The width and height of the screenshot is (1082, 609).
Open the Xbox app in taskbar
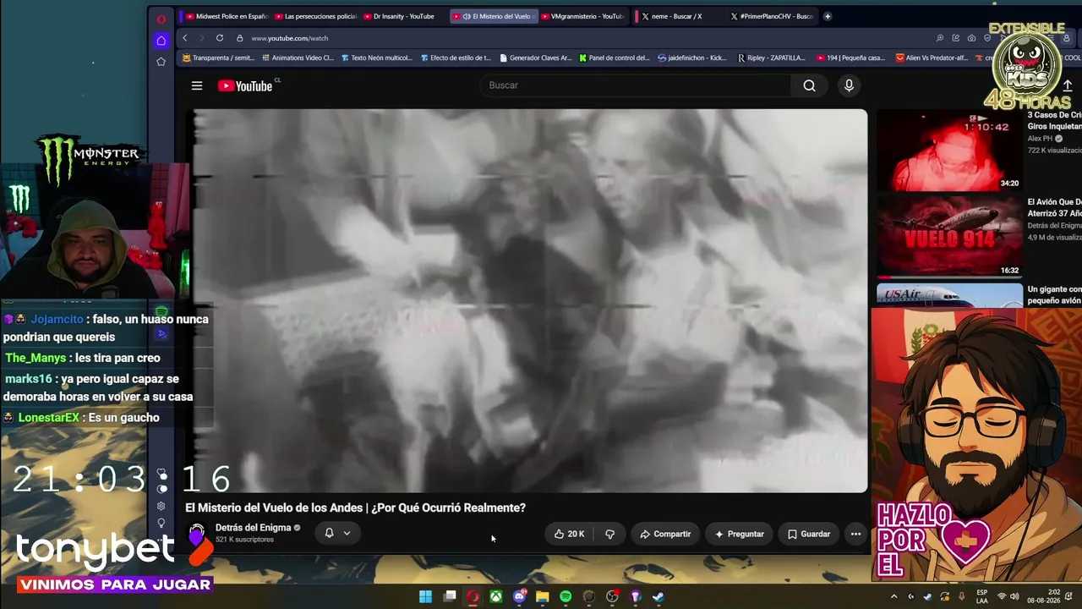tap(496, 596)
